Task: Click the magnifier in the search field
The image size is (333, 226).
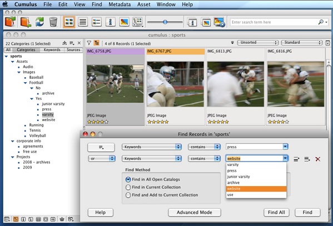Action: coord(321,22)
